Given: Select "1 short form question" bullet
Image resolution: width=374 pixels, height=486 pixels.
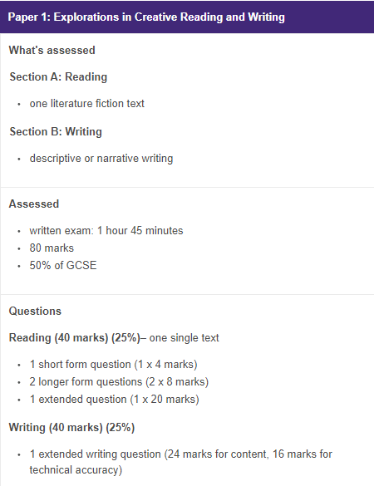Looking at the screenshot, I should point(113,365).
